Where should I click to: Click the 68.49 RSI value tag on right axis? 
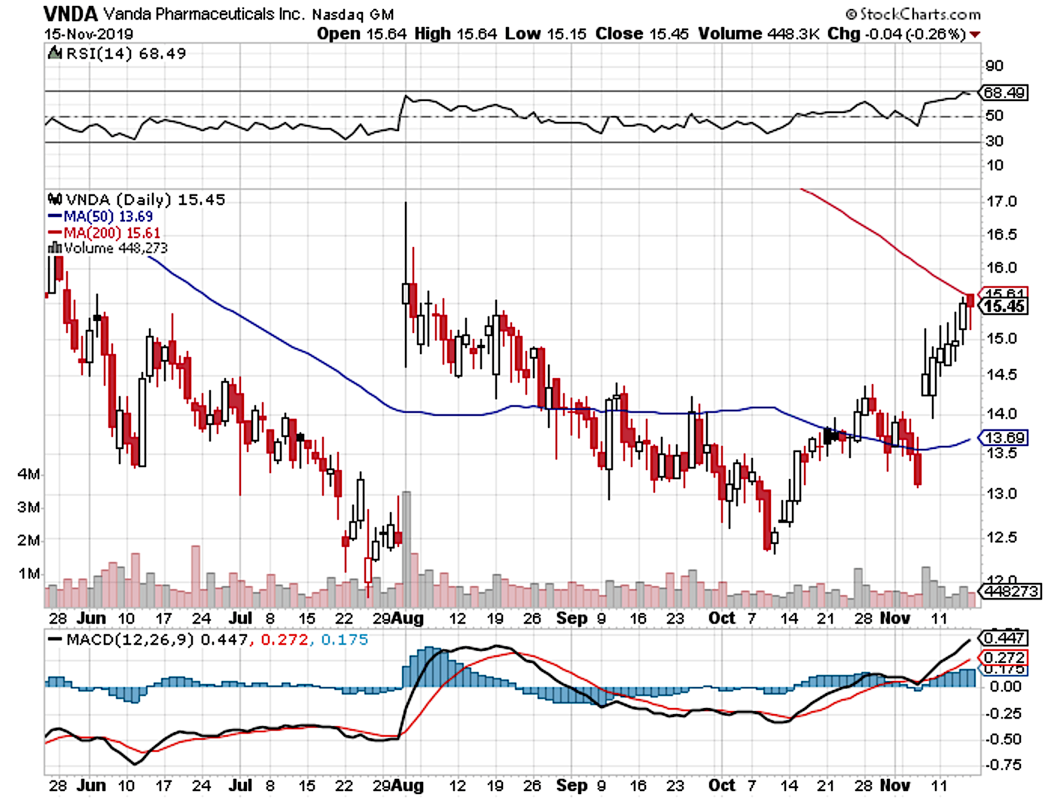(x=1004, y=93)
